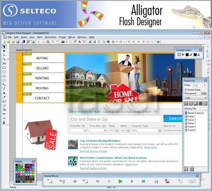Select Frame 5 in the frame list
The image size is (212, 191).
pyautogui.click(x=190, y=130)
